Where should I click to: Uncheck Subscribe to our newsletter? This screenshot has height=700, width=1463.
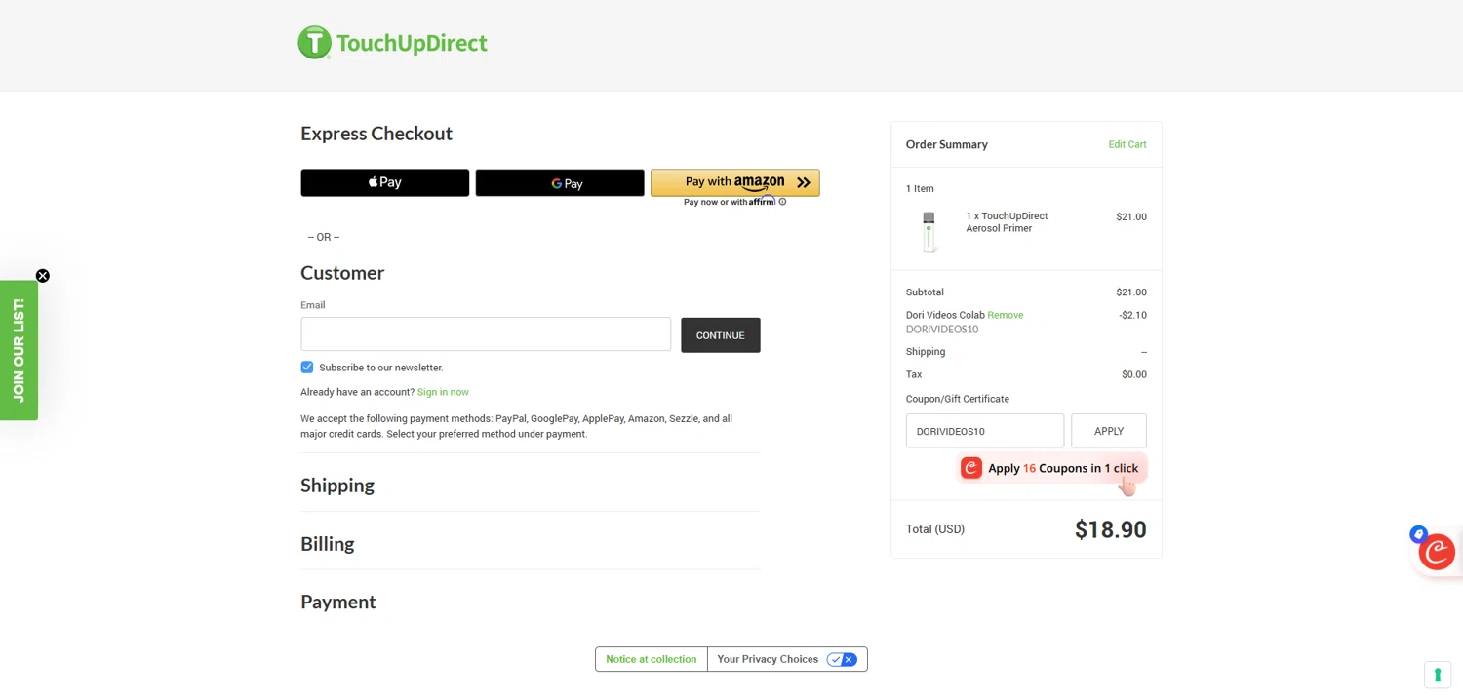(x=307, y=368)
